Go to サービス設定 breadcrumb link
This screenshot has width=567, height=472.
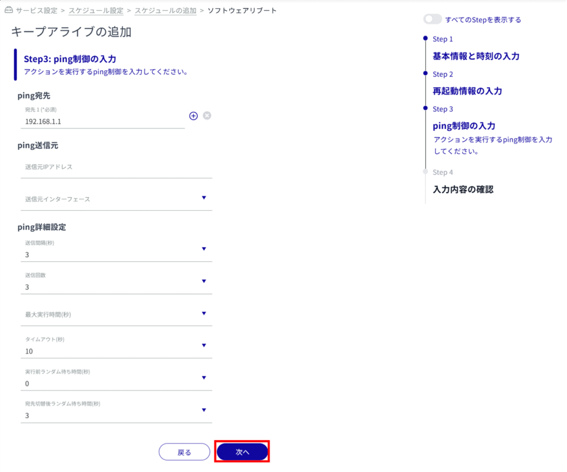pyautogui.click(x=37, y=11)
